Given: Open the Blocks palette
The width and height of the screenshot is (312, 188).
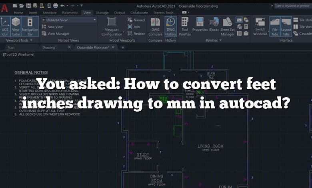Looking at the screenshot, I should coord(214,24).
